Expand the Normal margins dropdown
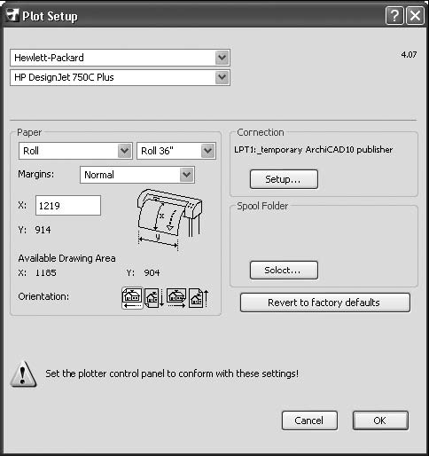Screen dimensions: 429x456 pyautogui.click(x=187, y=175)
